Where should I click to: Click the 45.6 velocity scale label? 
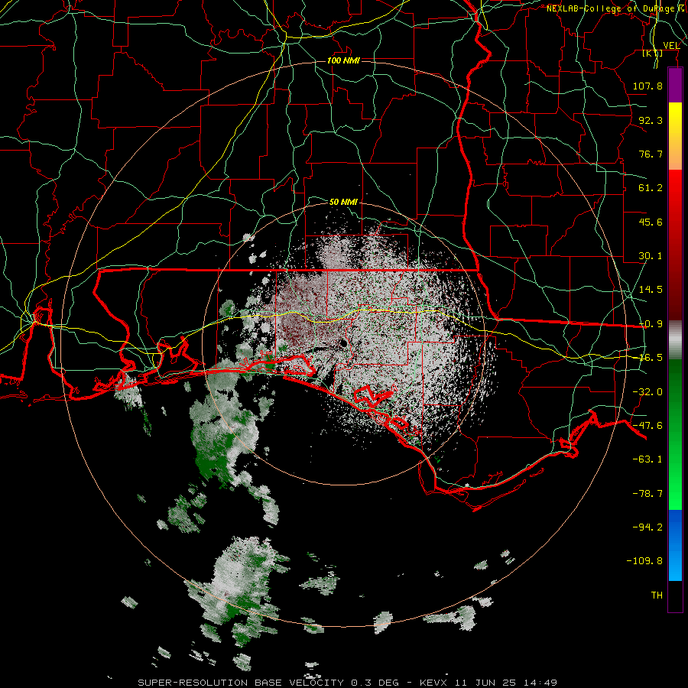point(651,222)
